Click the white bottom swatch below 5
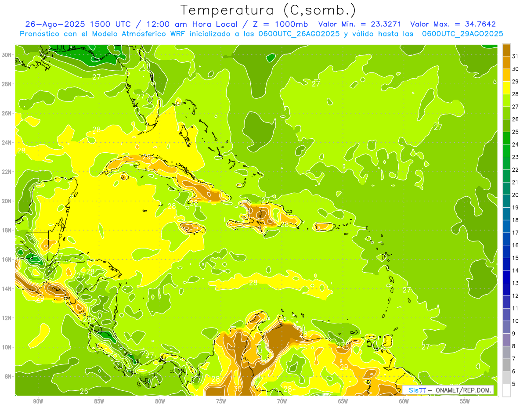This screenshot has width=527, height=407. [506, 390]
